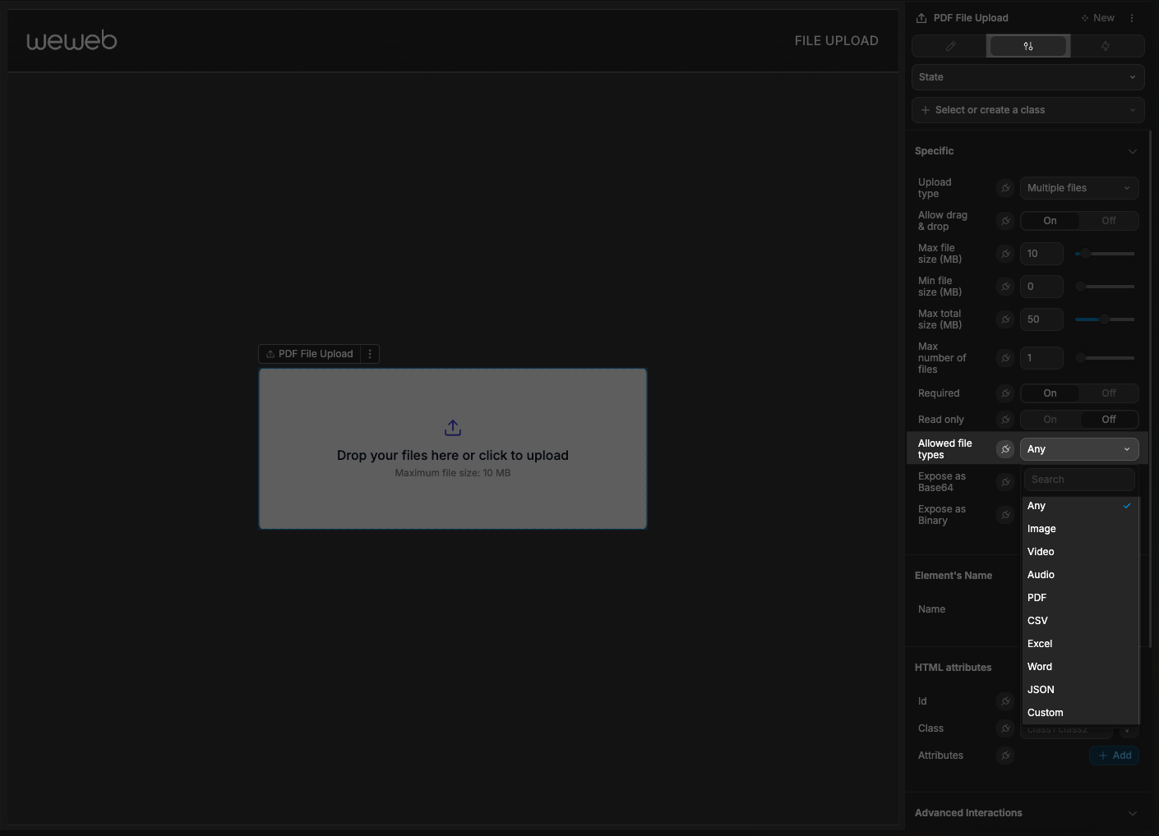The width and height of the screenshot is (1159, 836).
Task: Click the bind icon for Max file size
Action: 1005,254
